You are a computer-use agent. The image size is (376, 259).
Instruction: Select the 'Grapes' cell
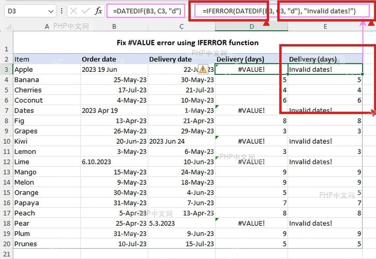click(47, 131)
